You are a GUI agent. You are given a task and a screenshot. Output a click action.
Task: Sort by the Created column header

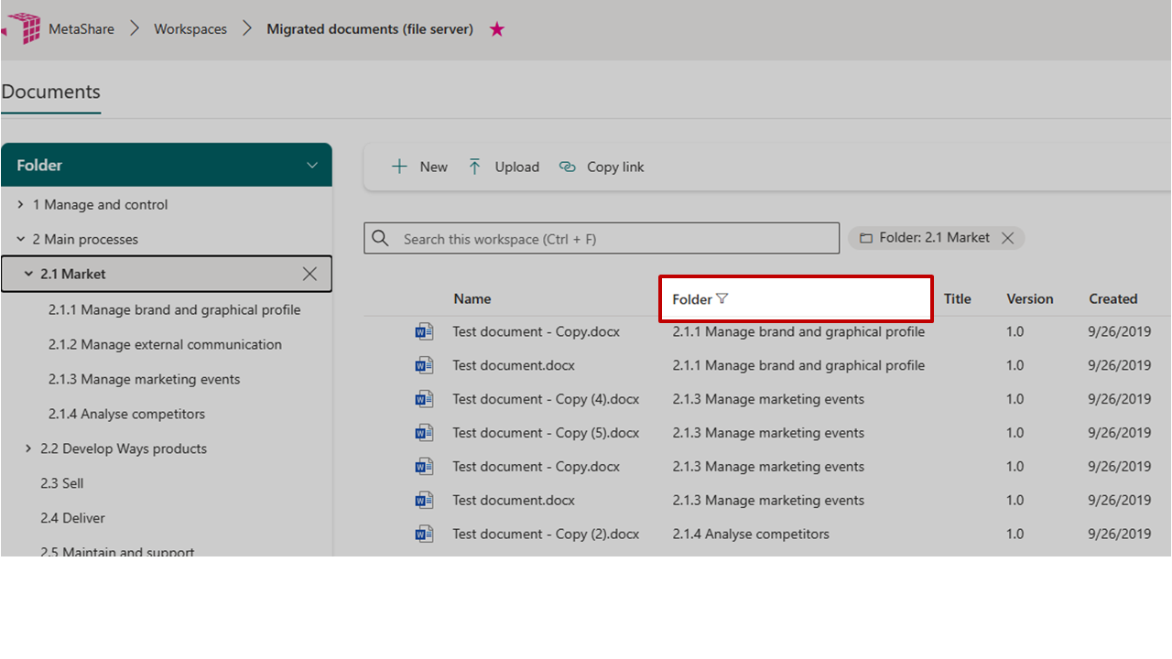(1112, 298)
